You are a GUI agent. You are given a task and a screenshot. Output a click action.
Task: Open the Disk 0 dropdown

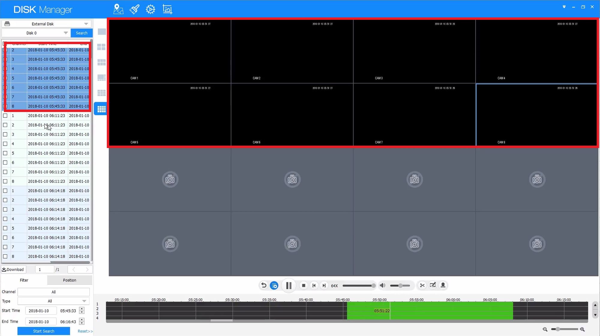pos(65,33)
